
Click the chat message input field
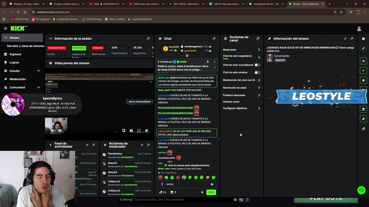point(187,184)
